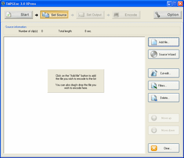Click the Start stage play icon
Screen dimensions: 184x158
coord(9,15)
